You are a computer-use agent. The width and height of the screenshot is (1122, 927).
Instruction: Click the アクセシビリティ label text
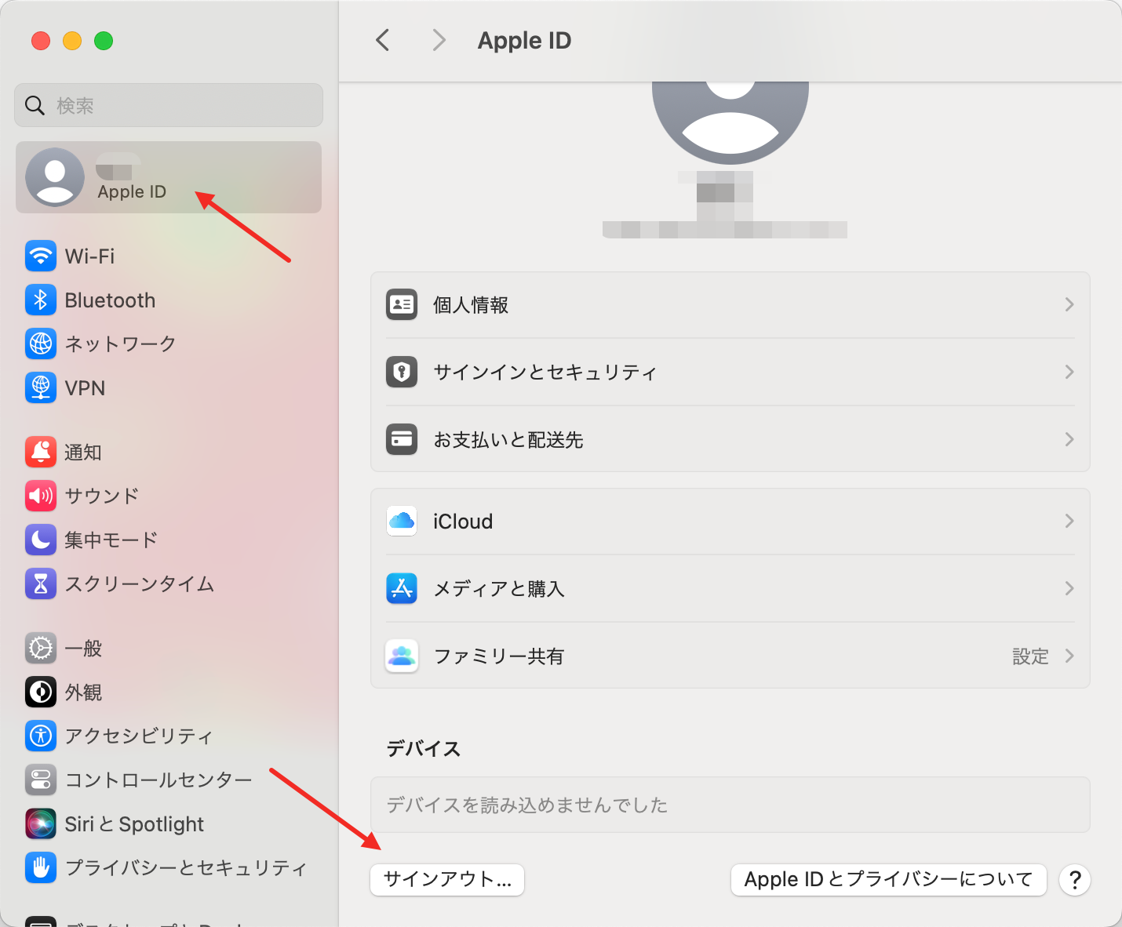pos(139,736)
